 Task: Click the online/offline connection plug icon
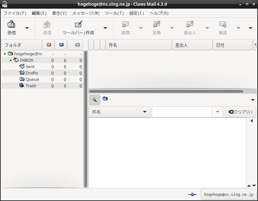click(192, 194)
